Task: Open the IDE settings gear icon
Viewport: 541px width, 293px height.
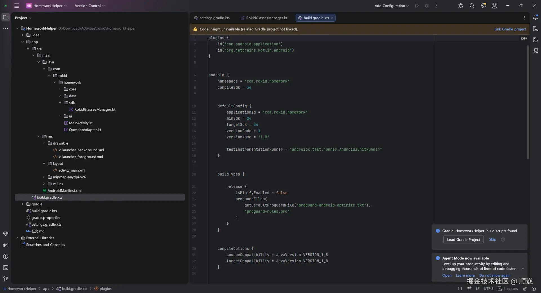Action: [x=483, y=6]
